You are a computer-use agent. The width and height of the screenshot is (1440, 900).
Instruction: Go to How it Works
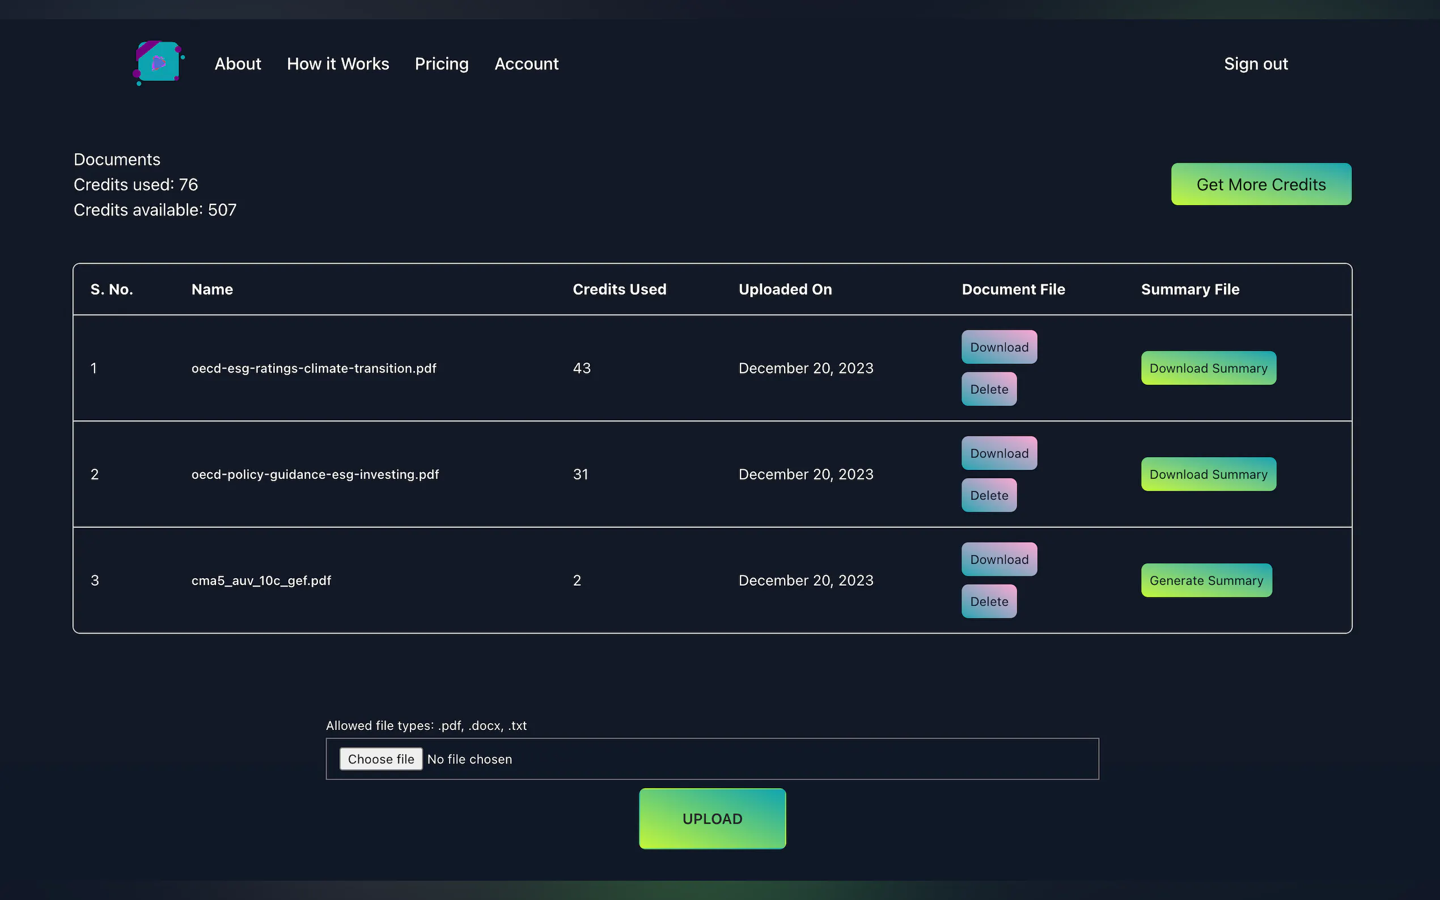point(337,63)
